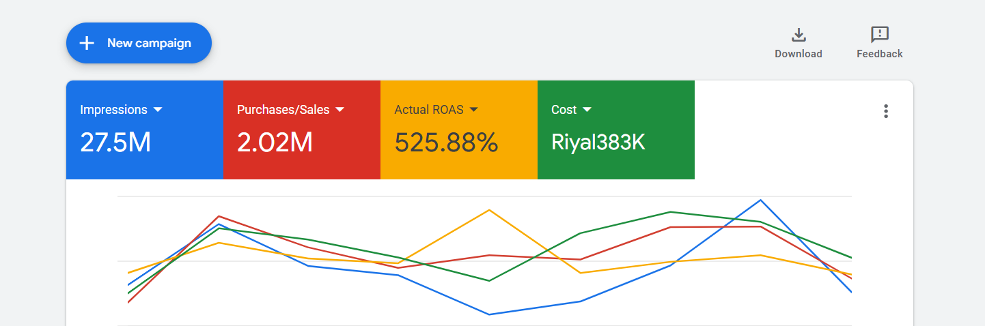
Task: Expand the Impressions metric dropdown arrow
Action: (x=158, y=110)
